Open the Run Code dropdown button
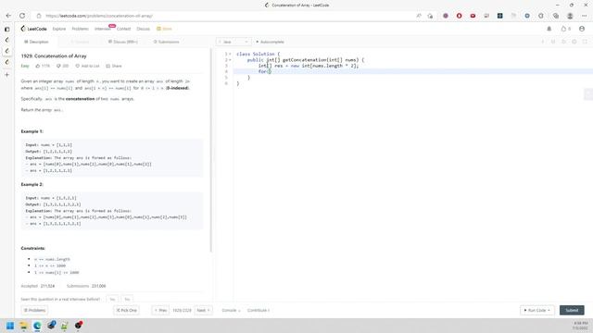This screenshot has width=593, height=333. click(x=537, y=311)
